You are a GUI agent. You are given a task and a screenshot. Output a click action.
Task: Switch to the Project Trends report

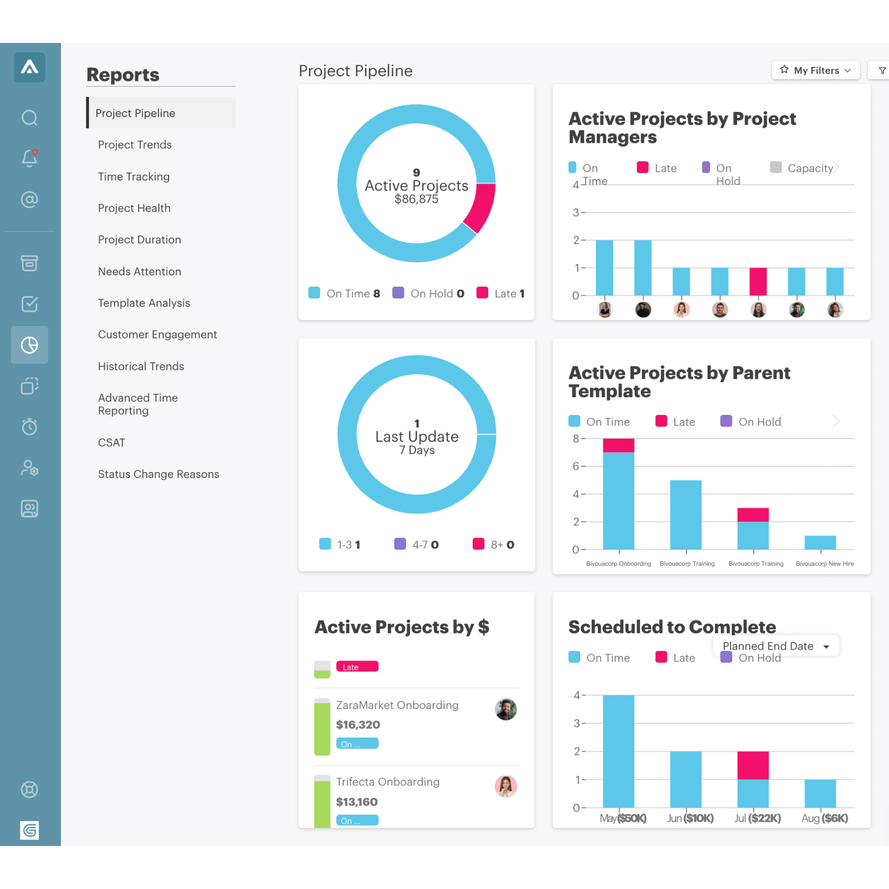pyautogui.click(x=135, y=144)
